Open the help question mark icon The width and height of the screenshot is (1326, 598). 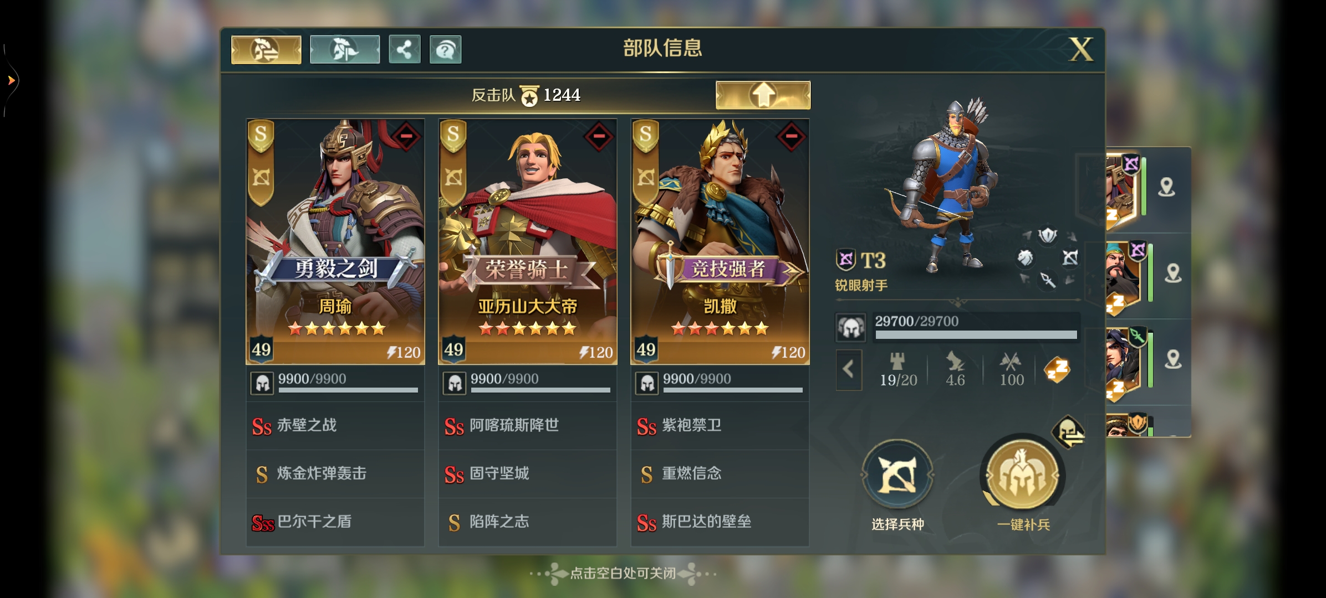445,50
